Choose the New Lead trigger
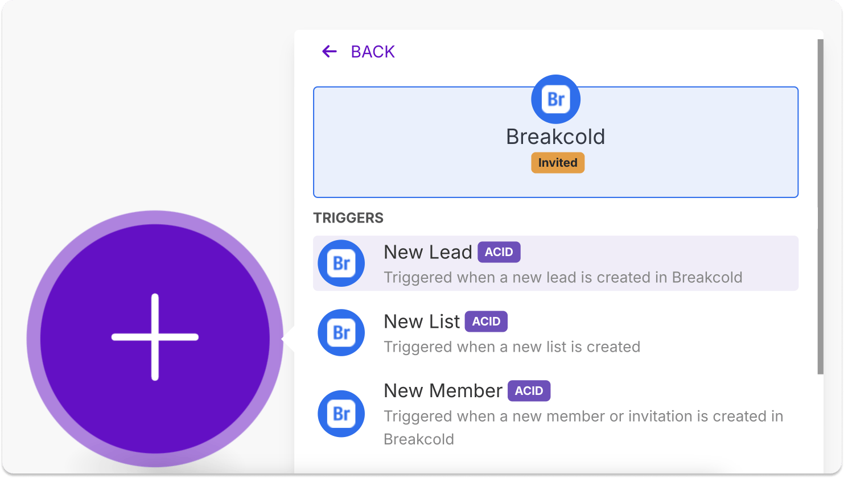 point(555,263)
